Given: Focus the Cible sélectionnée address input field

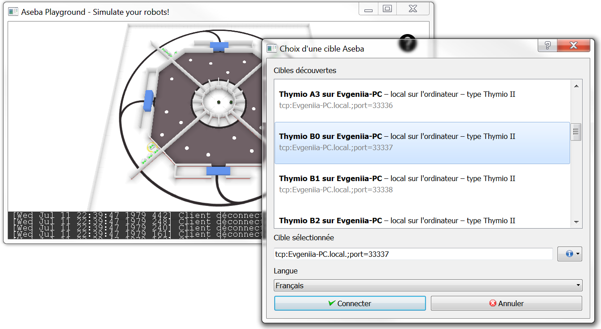Looking at the screenshot, I should pyautogui.click(x=413, y=254).
